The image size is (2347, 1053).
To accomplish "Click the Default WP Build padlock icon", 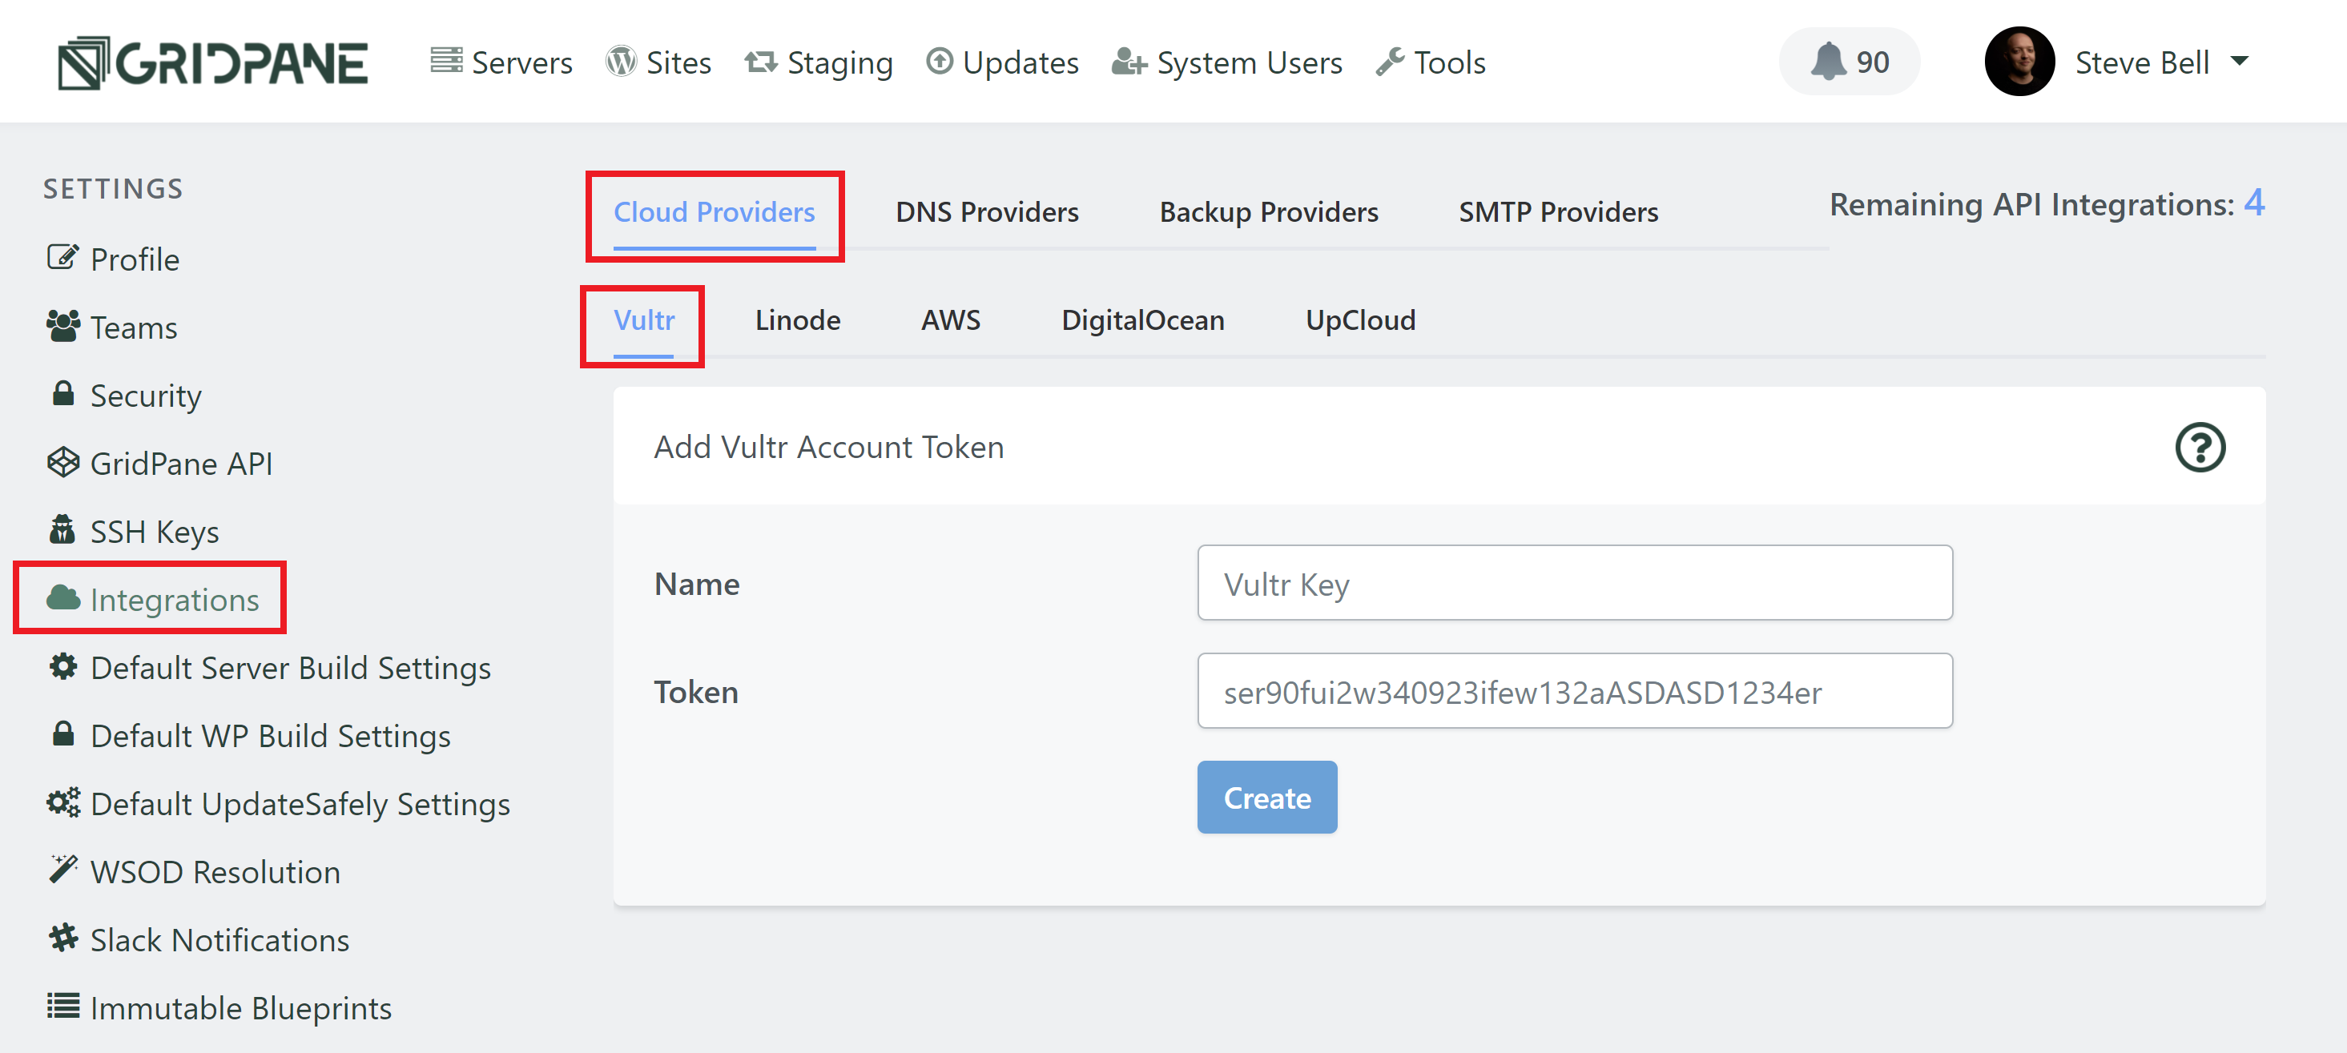I will tap(62, 733).
